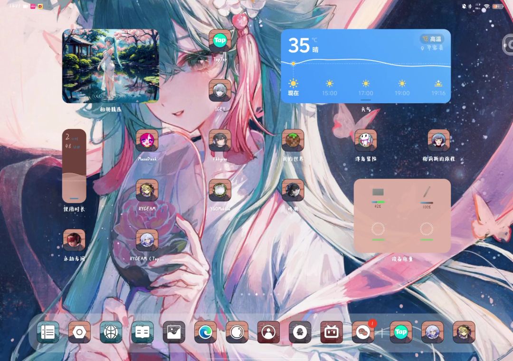Tap the 高温 warning badge in weather widget
This screenshot has width=513, height=361.
(431, 39)
